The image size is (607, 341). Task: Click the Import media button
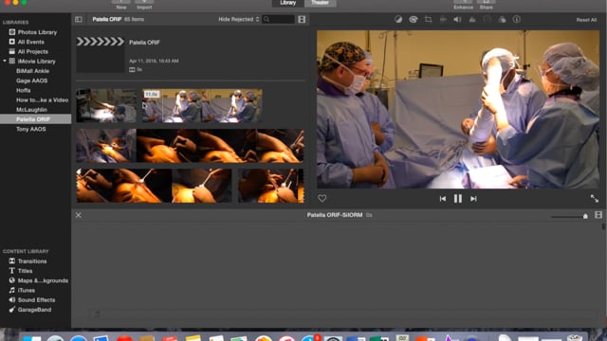click(144, 5)
